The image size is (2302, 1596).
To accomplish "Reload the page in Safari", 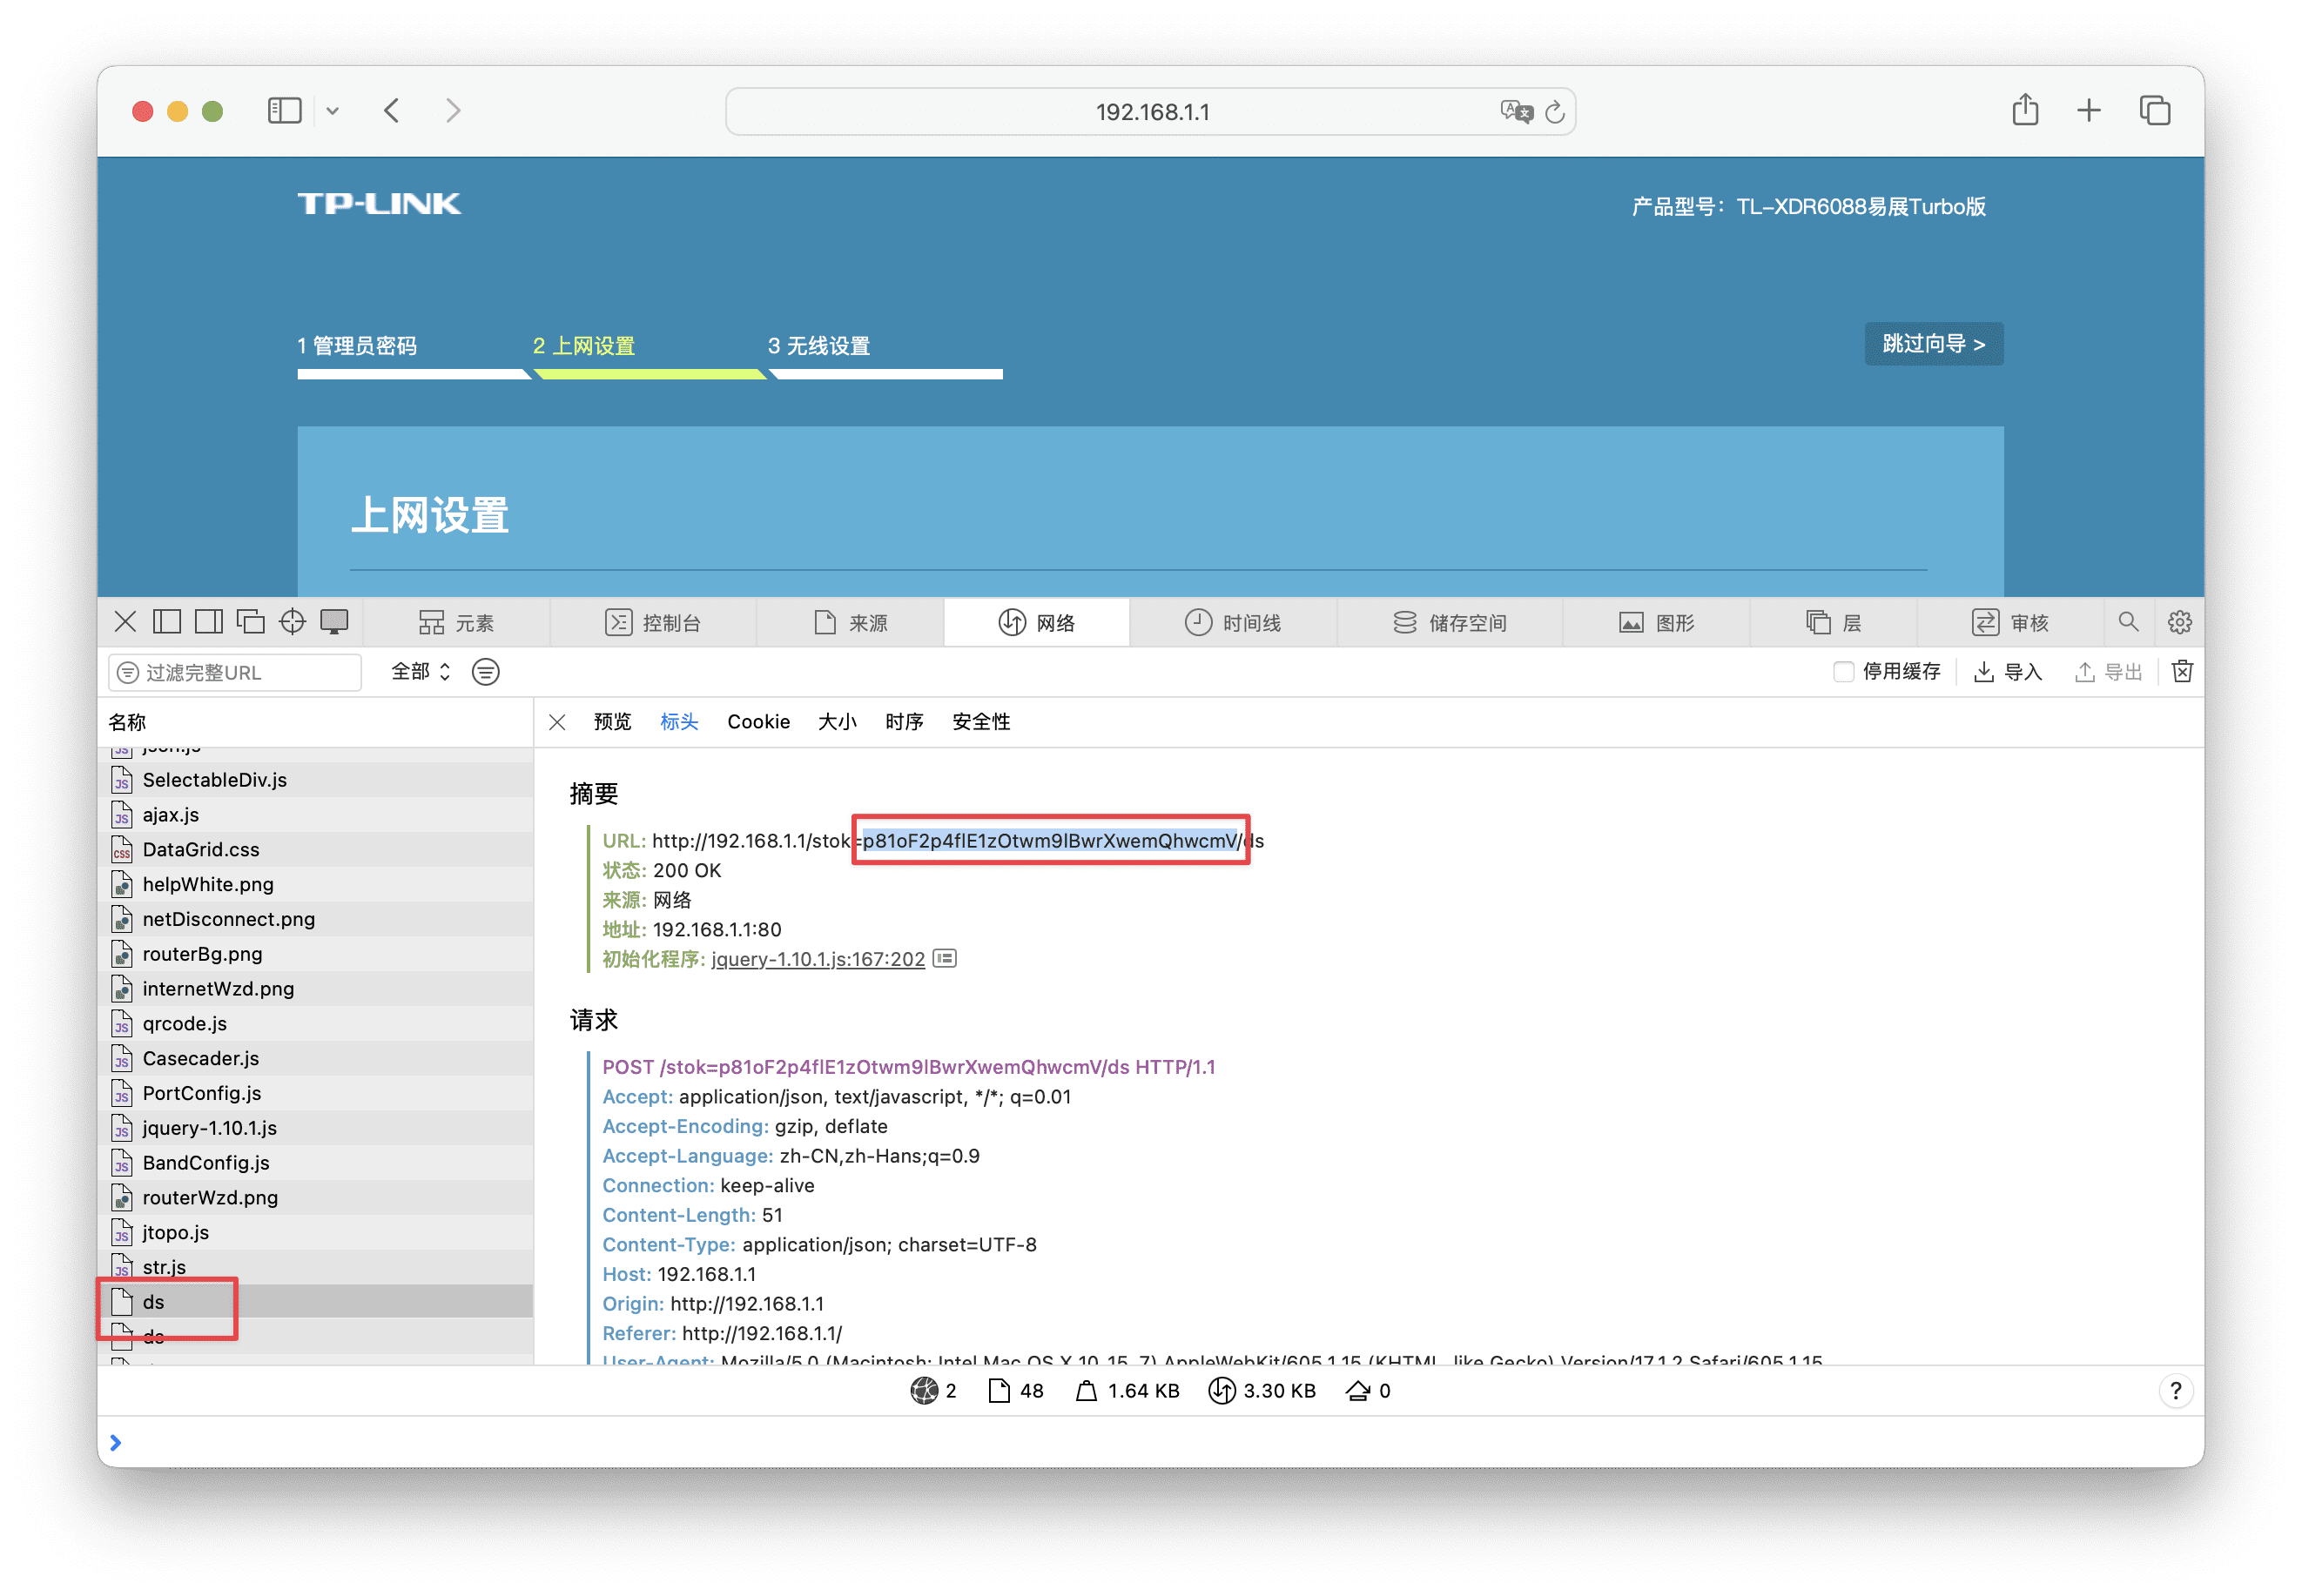I will tap(1555, 112).
